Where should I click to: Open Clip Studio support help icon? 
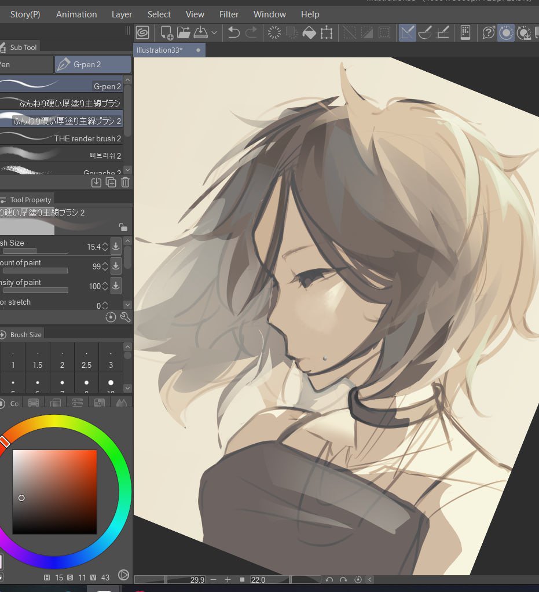489,33
